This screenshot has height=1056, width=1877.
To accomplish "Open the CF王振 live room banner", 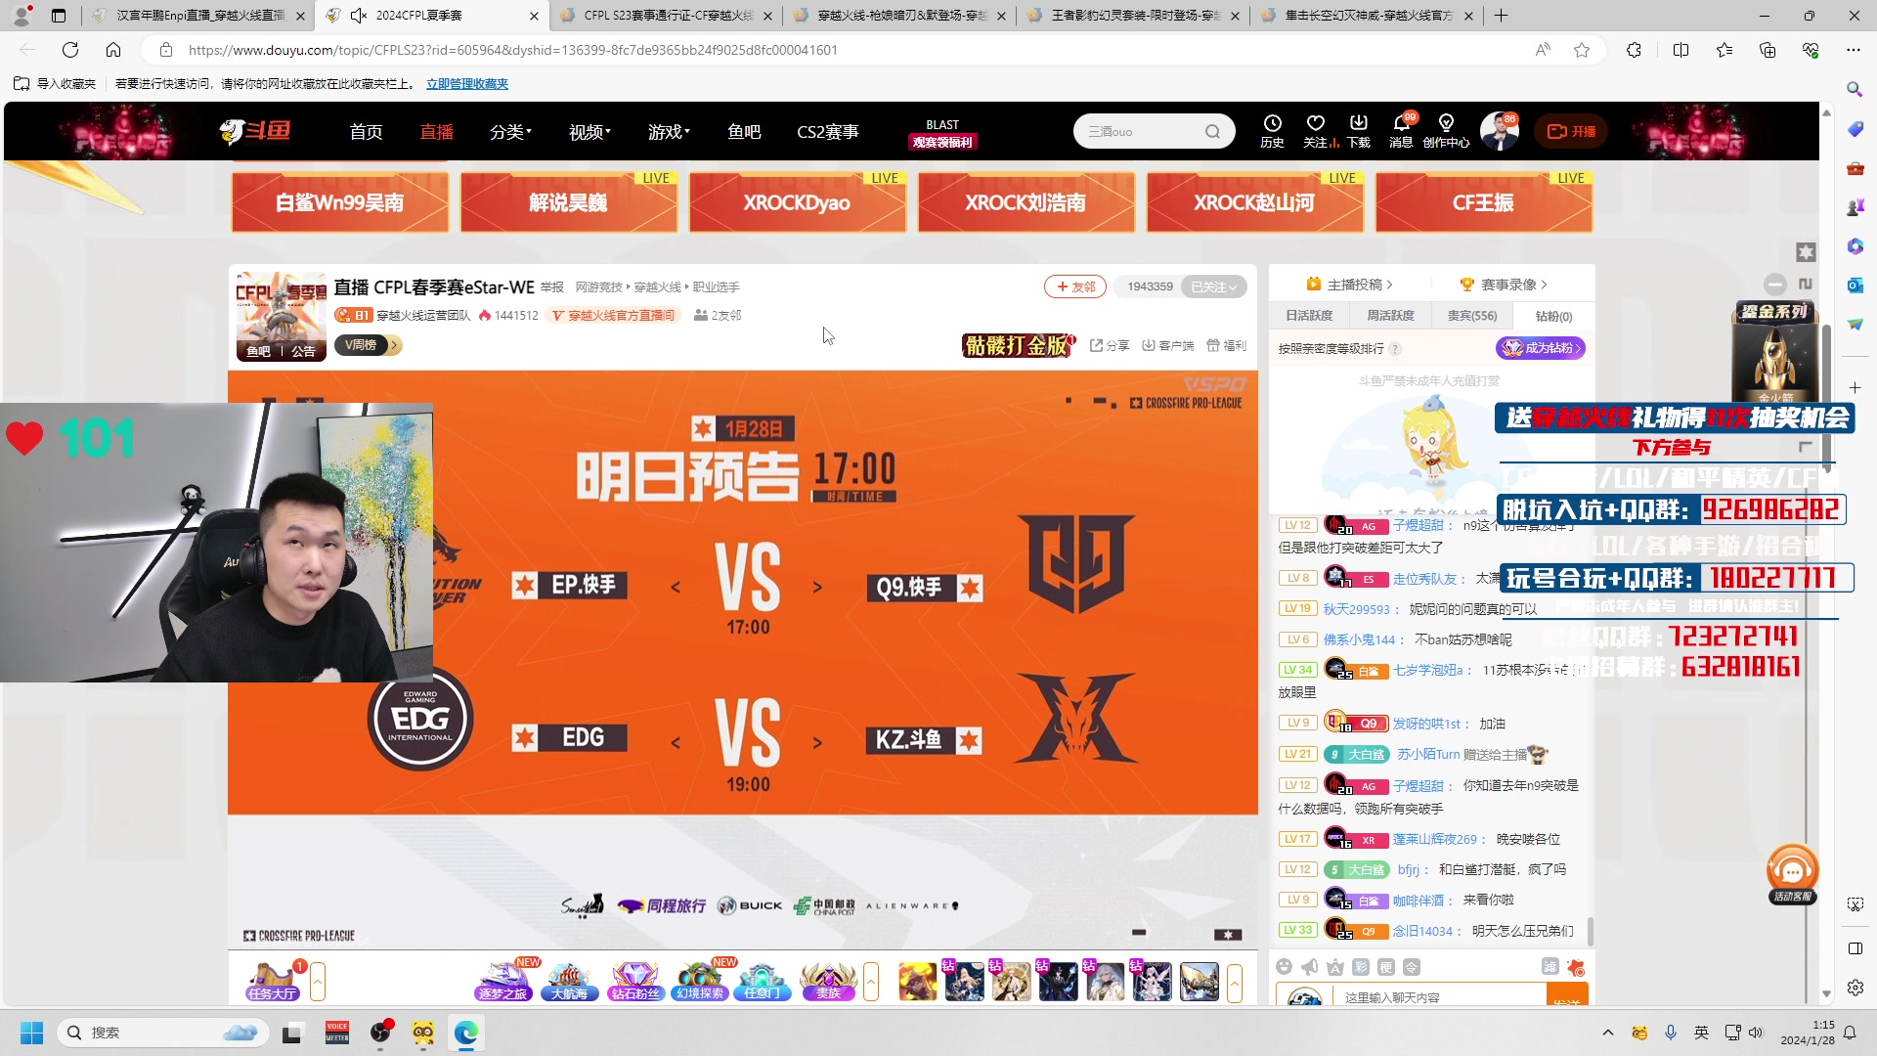I will click(x=1483, y=202).
